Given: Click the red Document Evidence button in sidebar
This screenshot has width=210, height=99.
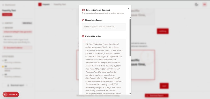Looking at the screenshot, I should tap(17, 48).
